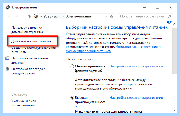The height and width of the screenshot is (116, 180).
Task: Click the Электропитание breadcrumb item
Action: click(79, 17)
